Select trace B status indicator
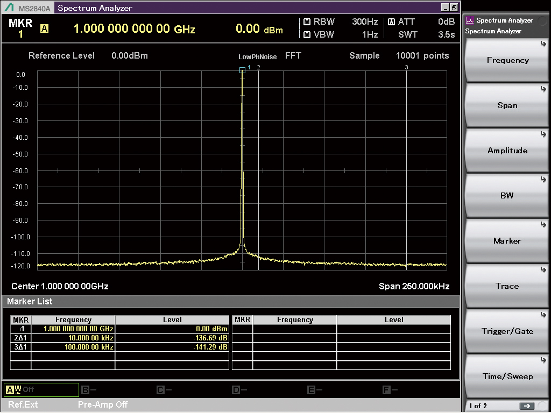 (89, 389)
